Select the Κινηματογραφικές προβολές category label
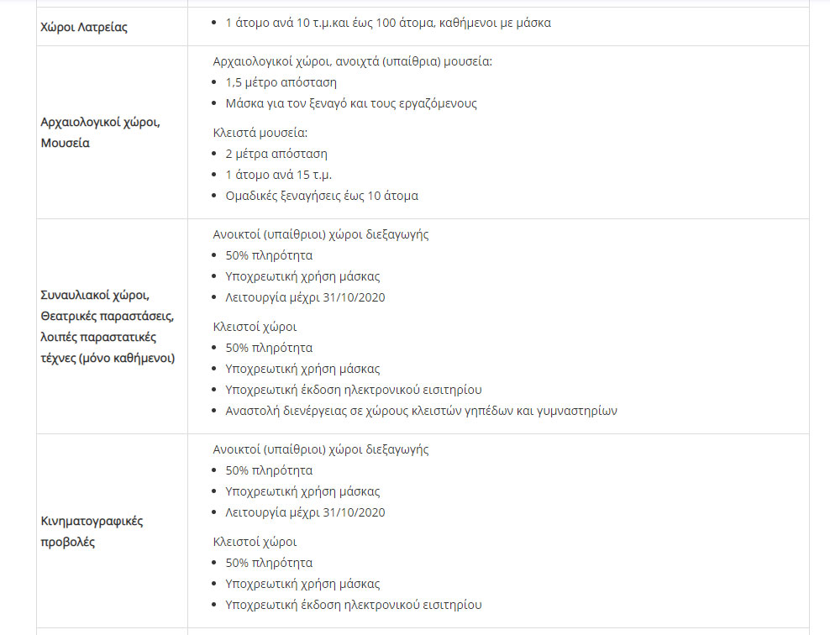Viewport: 830px width, 635px height. point(92,532)
